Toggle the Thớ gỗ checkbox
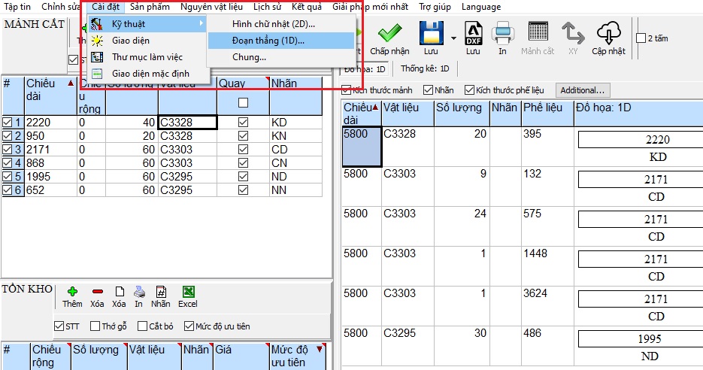Viewport: 703px width, 370px height. pyautogui.click(x=95, y=326)
